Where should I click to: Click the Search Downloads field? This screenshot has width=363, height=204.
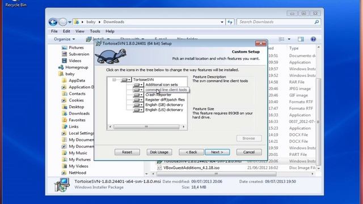276,22
